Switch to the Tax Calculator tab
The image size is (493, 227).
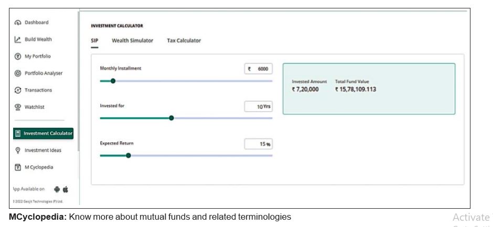184,41
